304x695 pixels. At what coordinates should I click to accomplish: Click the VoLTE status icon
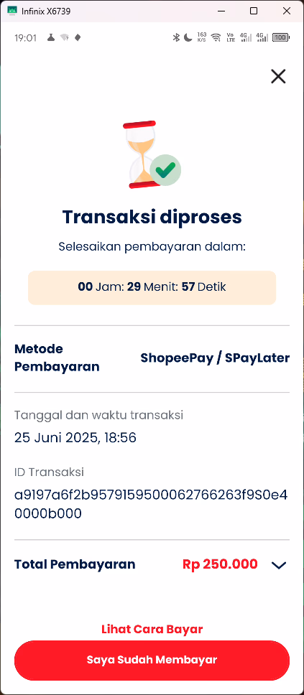click(x=231, y=37)
